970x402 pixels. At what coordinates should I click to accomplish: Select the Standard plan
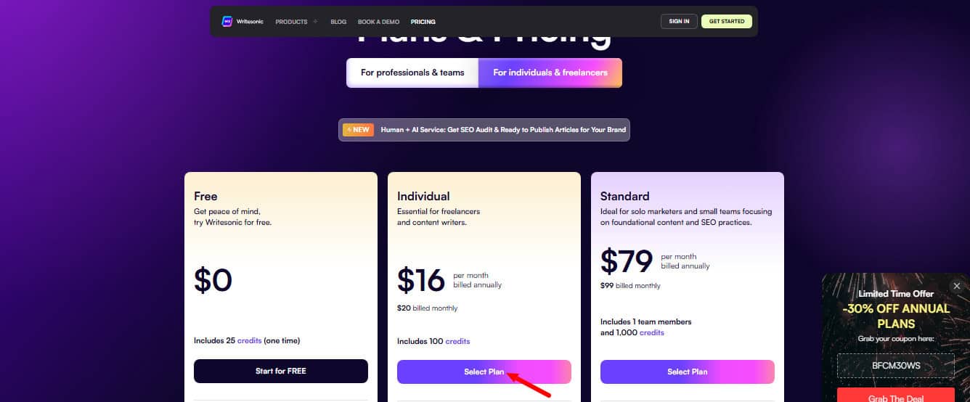[x=687, y=372]
